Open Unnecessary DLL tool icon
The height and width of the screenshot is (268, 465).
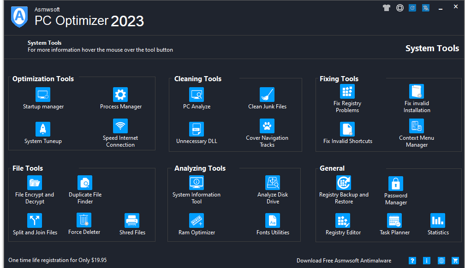pyautogui.click(x=197, y=129)
